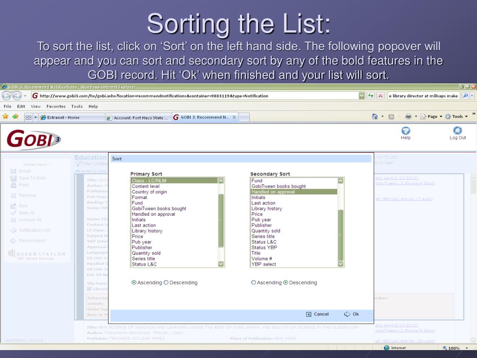Click the Add to Favorites icon
477x358 pixels.
coord(15,117)
